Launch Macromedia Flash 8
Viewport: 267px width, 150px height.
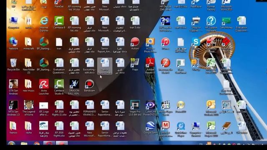165,66
